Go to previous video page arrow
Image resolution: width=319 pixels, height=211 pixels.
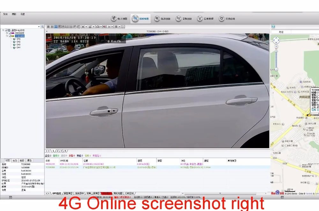[x=75, y=27]
